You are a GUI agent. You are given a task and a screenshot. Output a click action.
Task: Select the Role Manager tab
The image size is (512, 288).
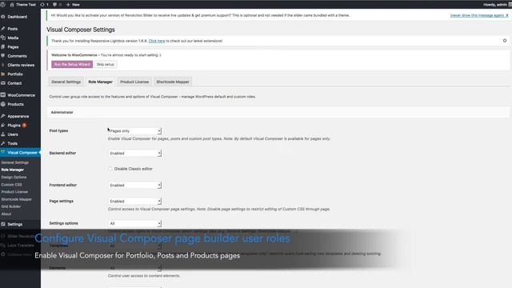[100, 82]
